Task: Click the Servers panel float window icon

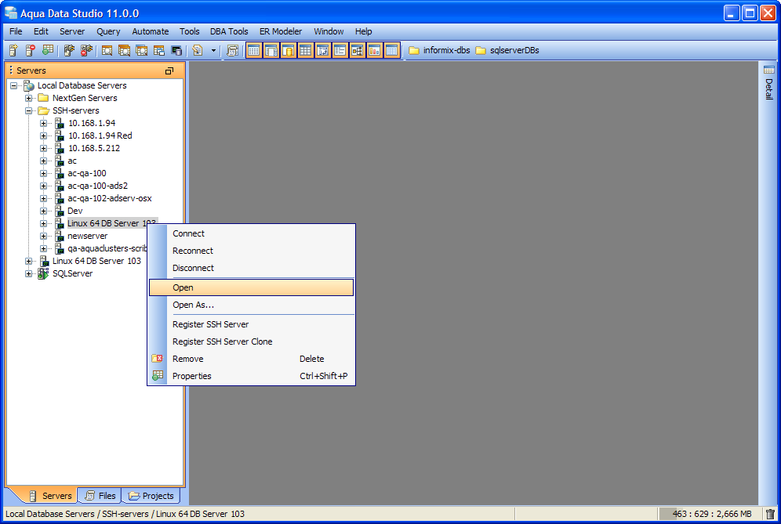Action: pyautogui.click(x=169, y=70)
